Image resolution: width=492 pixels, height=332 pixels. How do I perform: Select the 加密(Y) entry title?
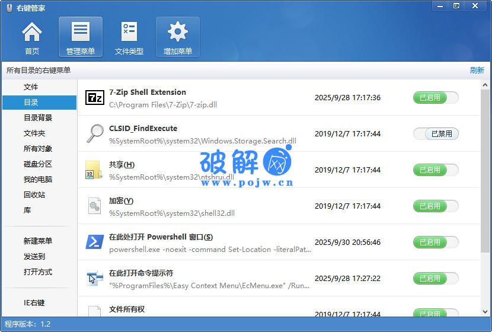pos(121,201)
